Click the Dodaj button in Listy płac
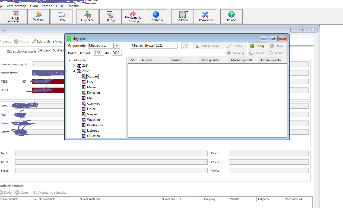 [257, 46]
